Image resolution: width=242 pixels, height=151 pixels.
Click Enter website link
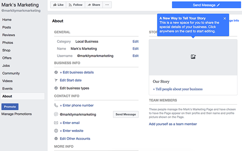point(72,131)
